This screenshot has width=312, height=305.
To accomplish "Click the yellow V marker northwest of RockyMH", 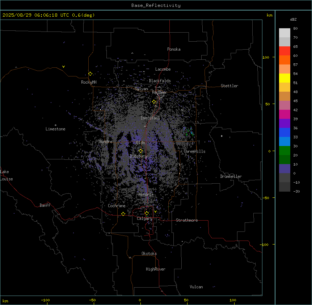I will [x=63, y=67].
